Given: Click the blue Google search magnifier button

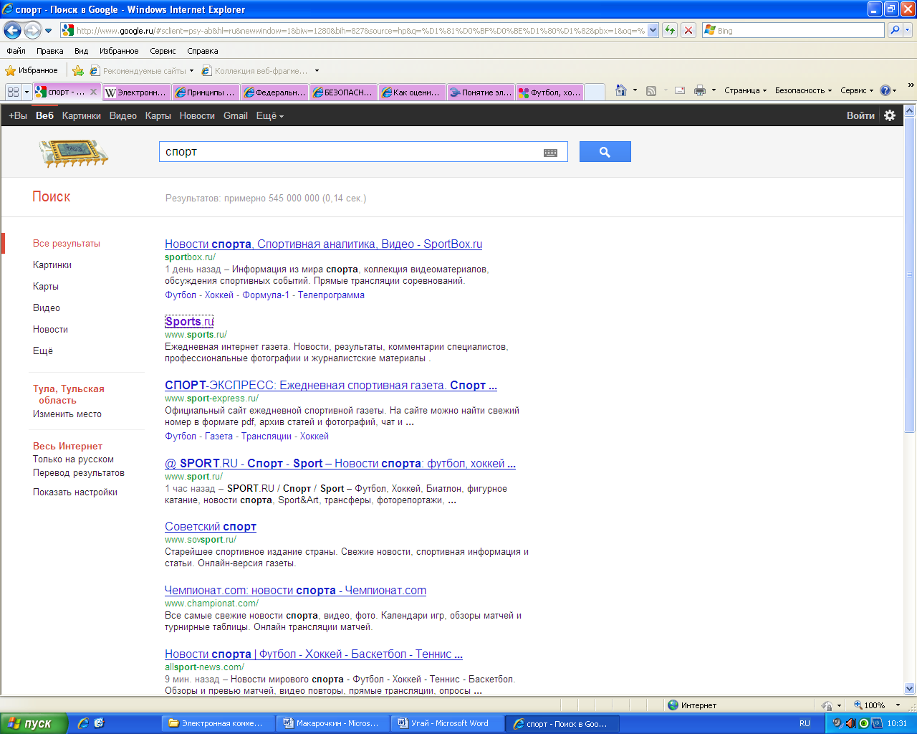Looking at the screenshot, I should (605, 151).
